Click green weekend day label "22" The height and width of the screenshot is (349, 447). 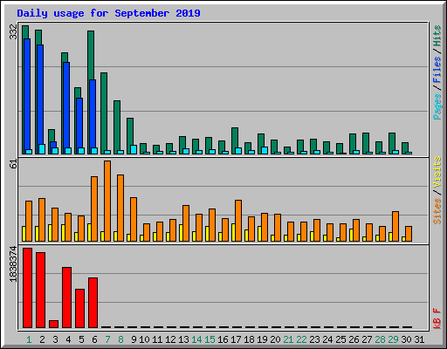click(301, 339)
